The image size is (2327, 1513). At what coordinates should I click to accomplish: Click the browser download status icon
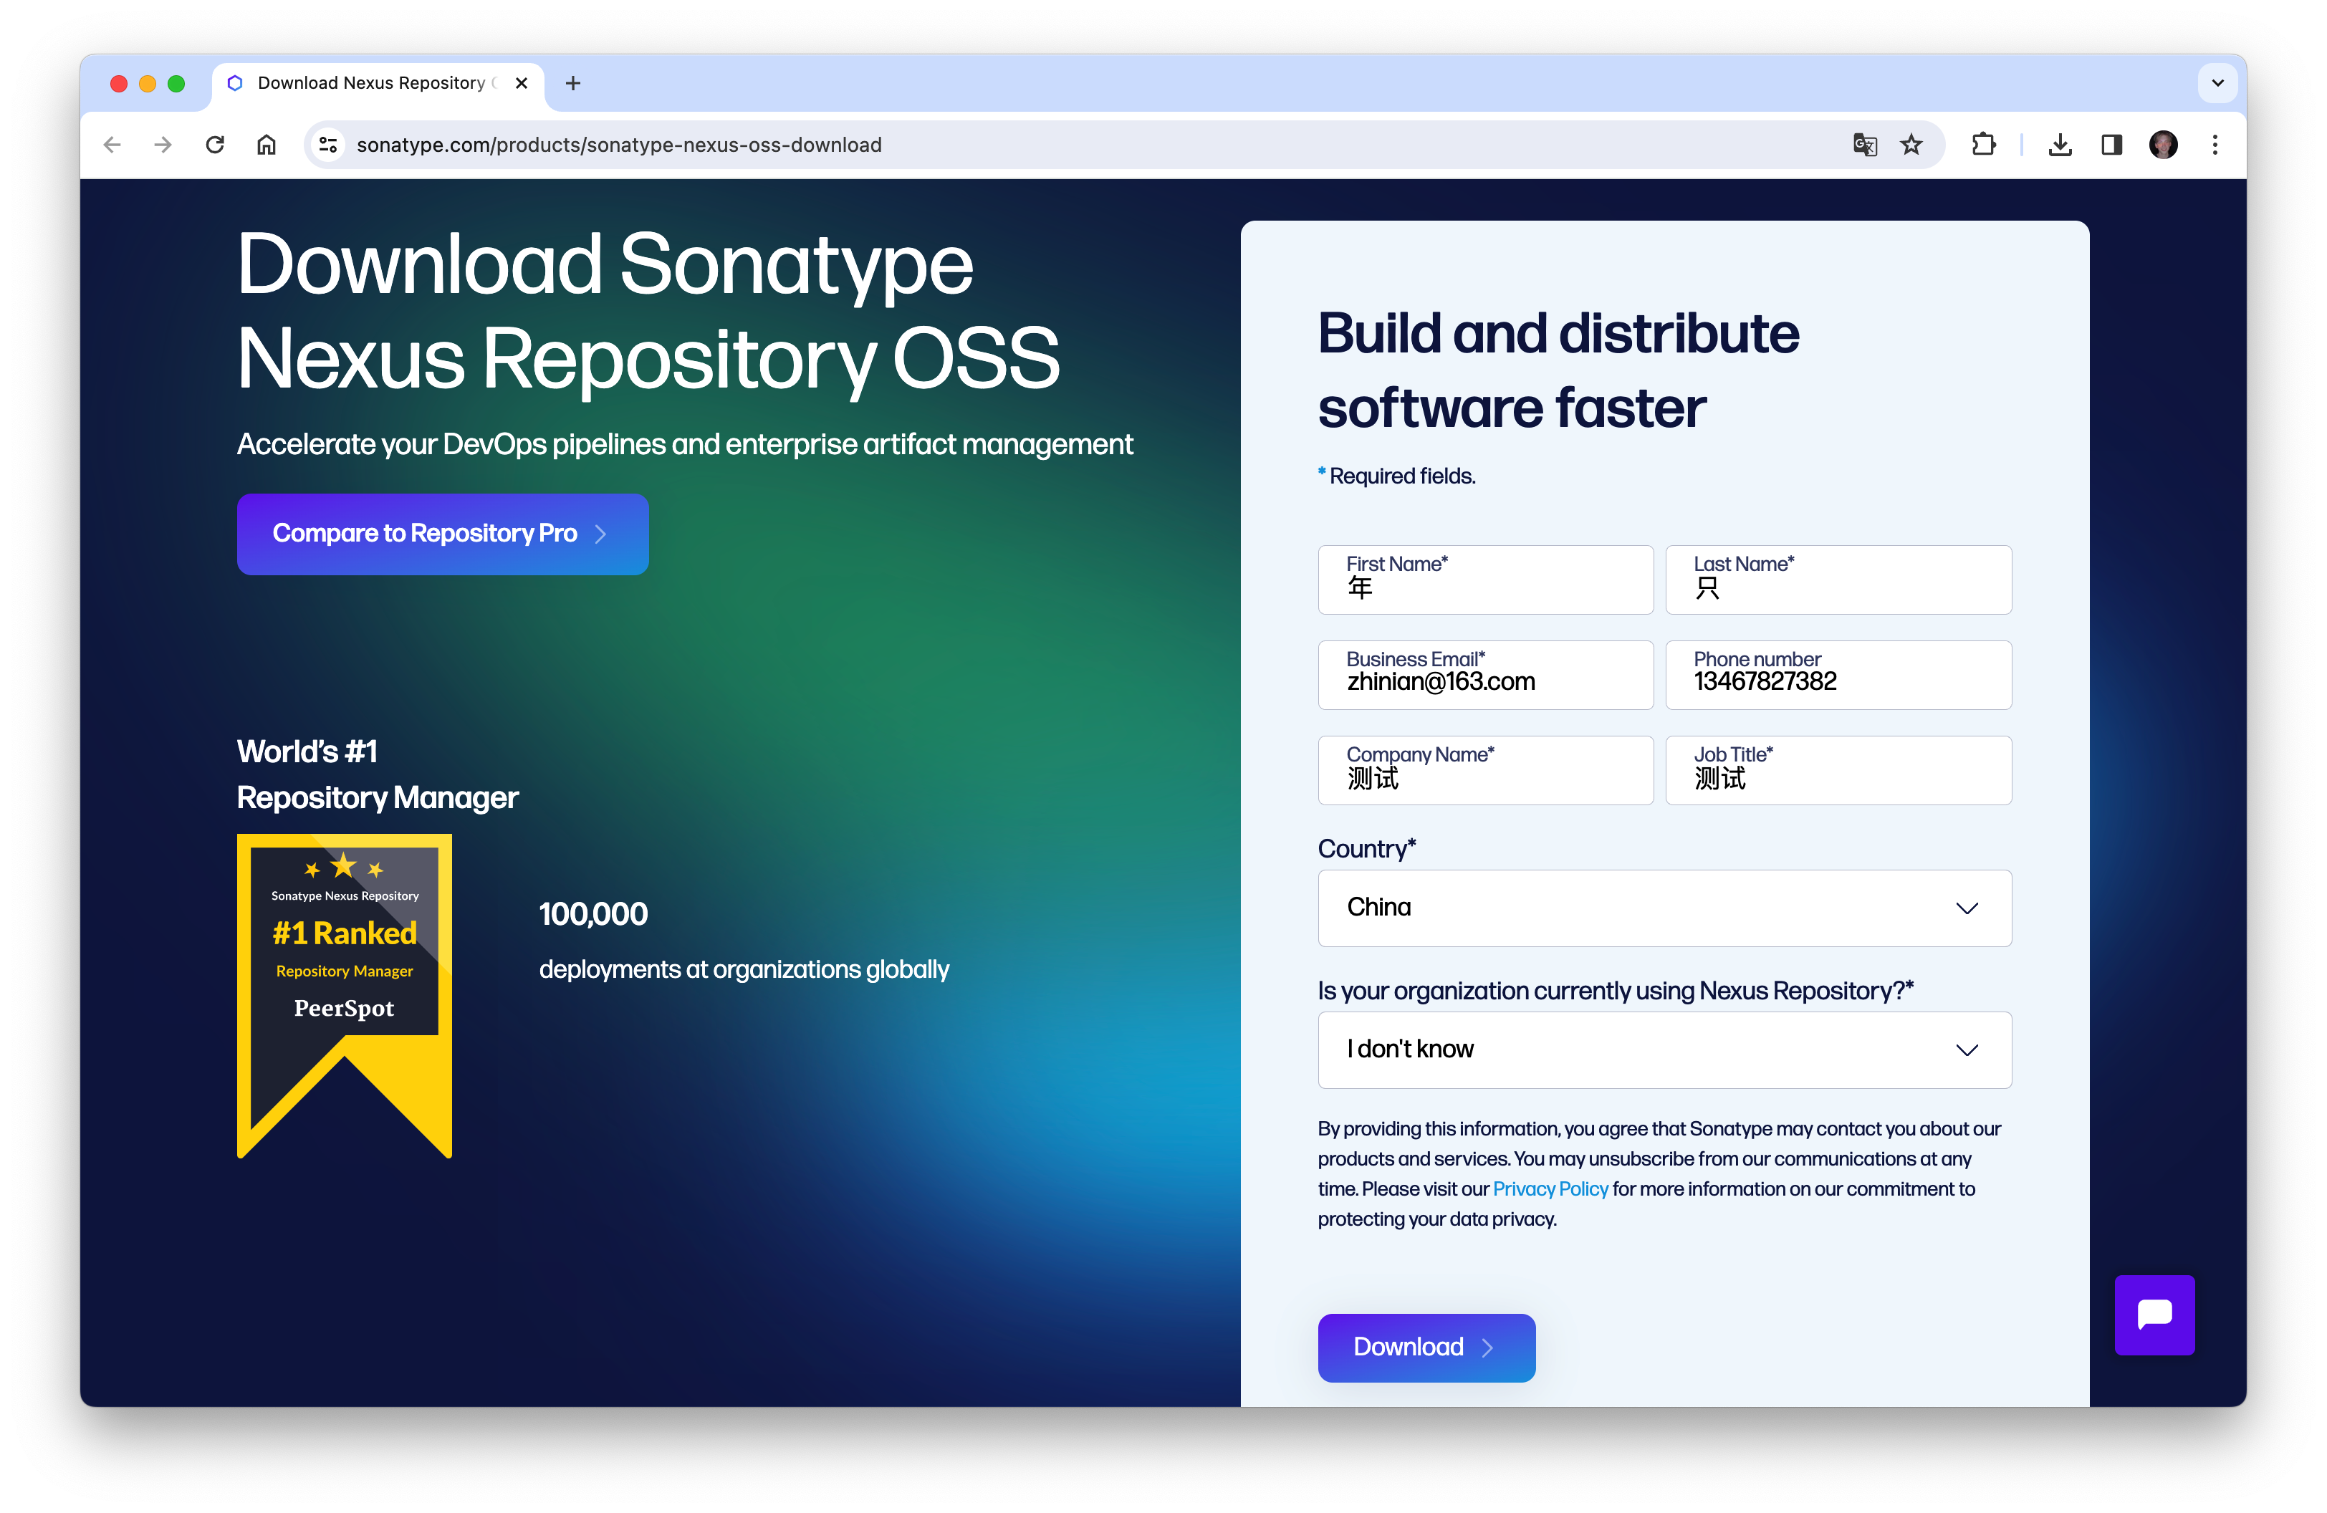2058,144
